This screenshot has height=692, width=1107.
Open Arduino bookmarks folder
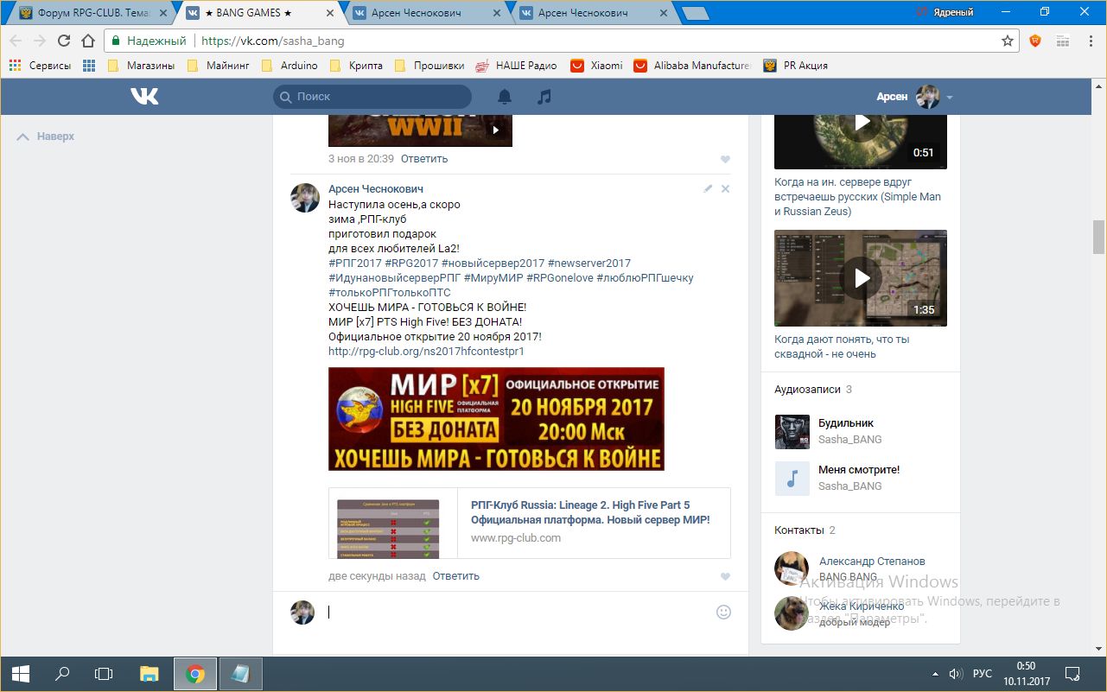click(x=290, y=66)
